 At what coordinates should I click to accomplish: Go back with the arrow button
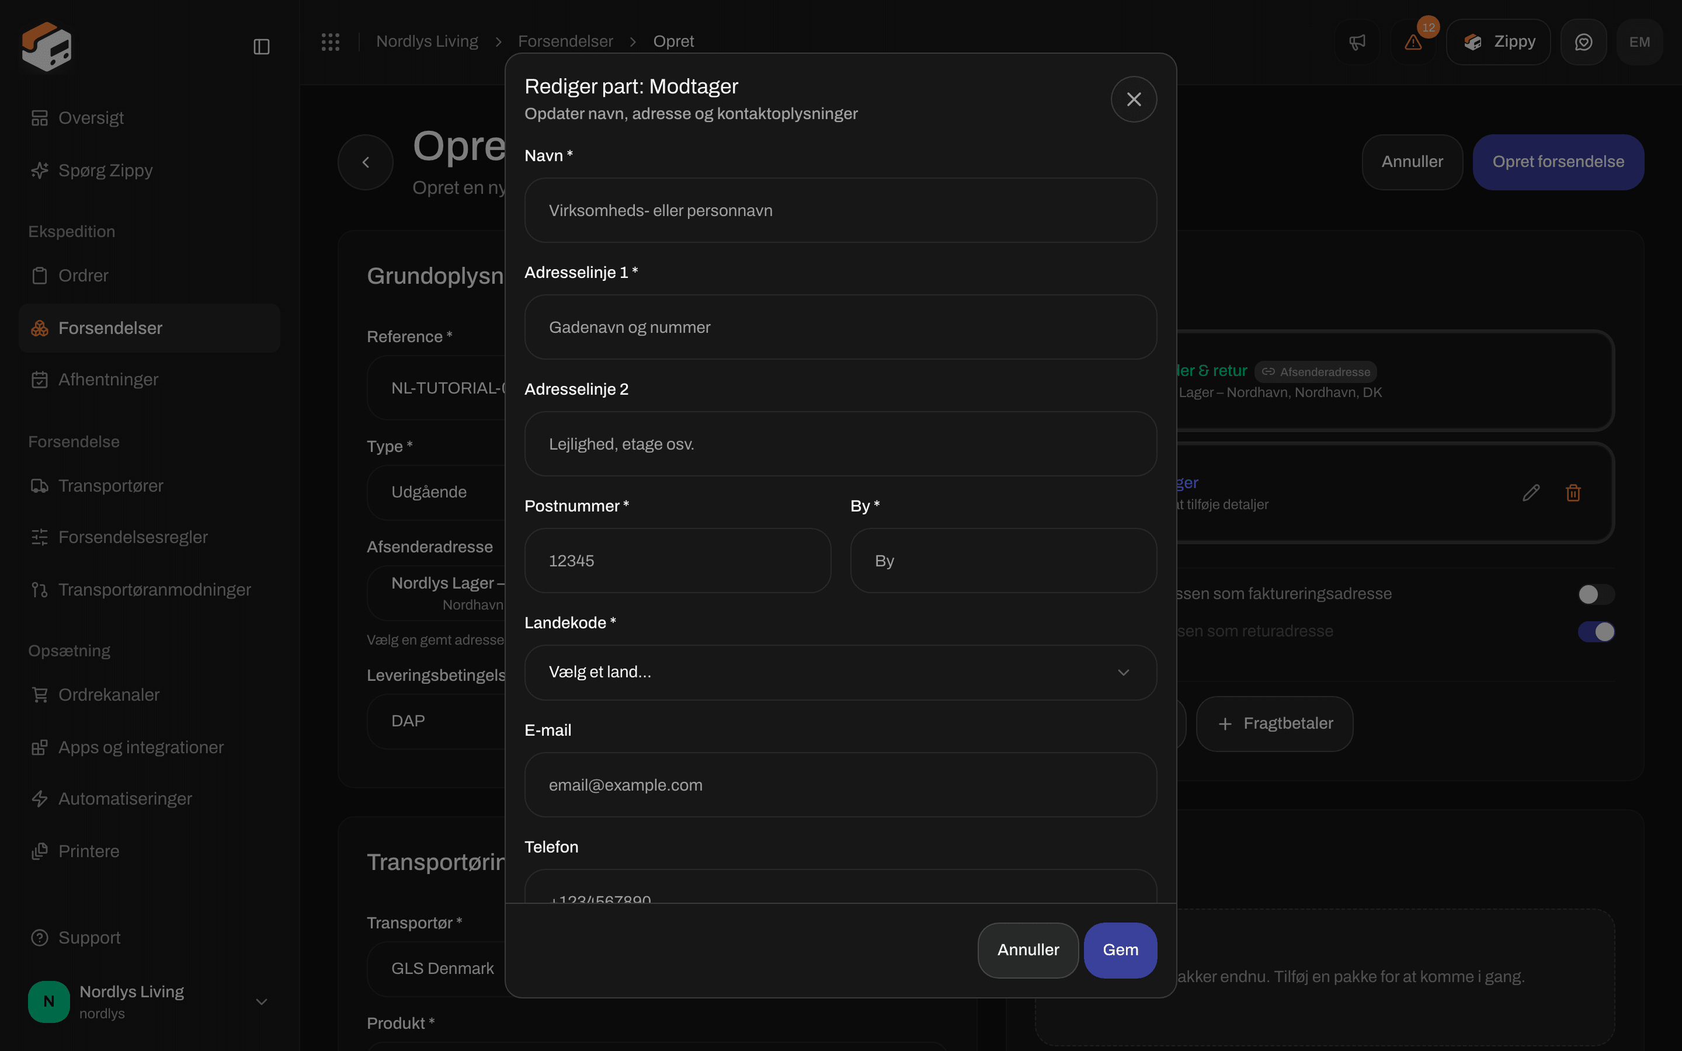tap(366, 162)
